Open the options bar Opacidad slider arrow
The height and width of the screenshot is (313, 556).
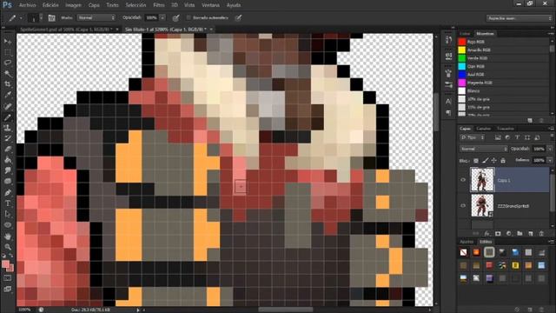pos(162,17)
